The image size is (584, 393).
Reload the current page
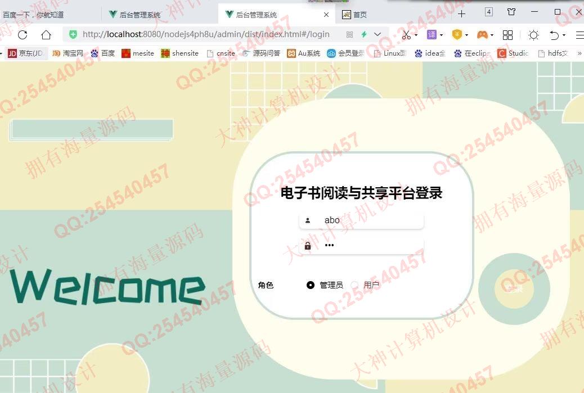pos(23,35)
